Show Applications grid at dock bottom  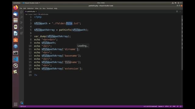click(16, 104)
